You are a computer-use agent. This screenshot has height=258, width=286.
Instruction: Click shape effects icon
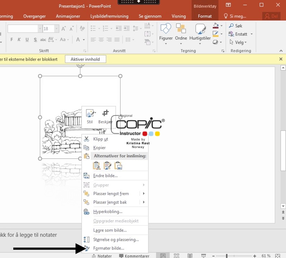tap(215, 42)
